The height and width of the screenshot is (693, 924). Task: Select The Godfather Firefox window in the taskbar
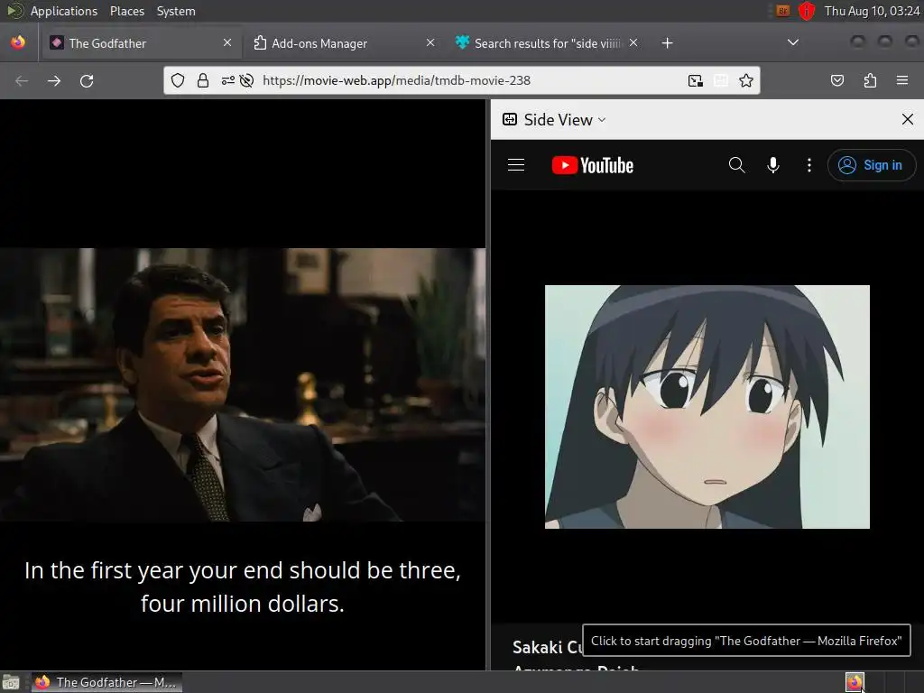[106, 682]
